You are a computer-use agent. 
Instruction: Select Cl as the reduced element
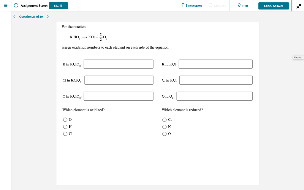(x=164, y=119)
